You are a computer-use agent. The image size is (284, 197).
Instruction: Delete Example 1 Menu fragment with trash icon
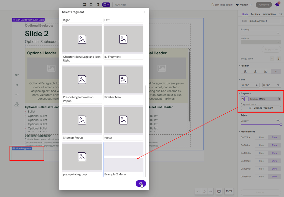[x=279, y=99]
